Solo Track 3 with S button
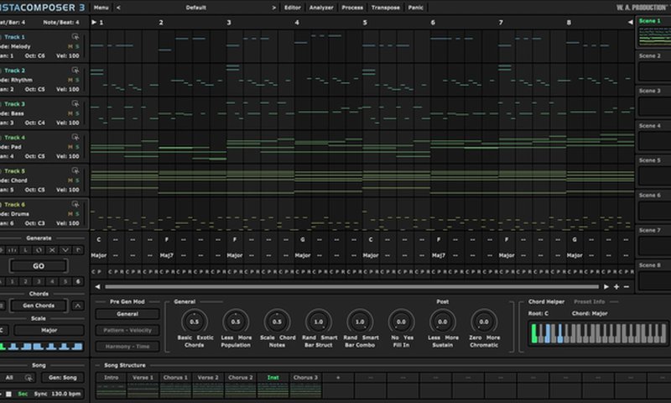Image resolution: width=671 pixels, height=403 pixels. [79, 113]
